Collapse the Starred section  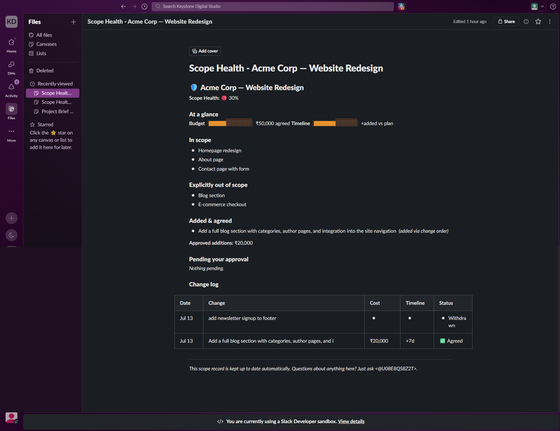[x=42, y=125]
